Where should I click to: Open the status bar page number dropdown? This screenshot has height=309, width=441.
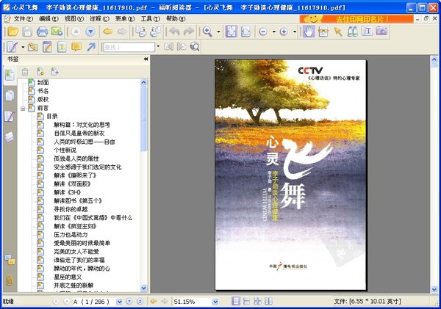(x=120, y=302)
